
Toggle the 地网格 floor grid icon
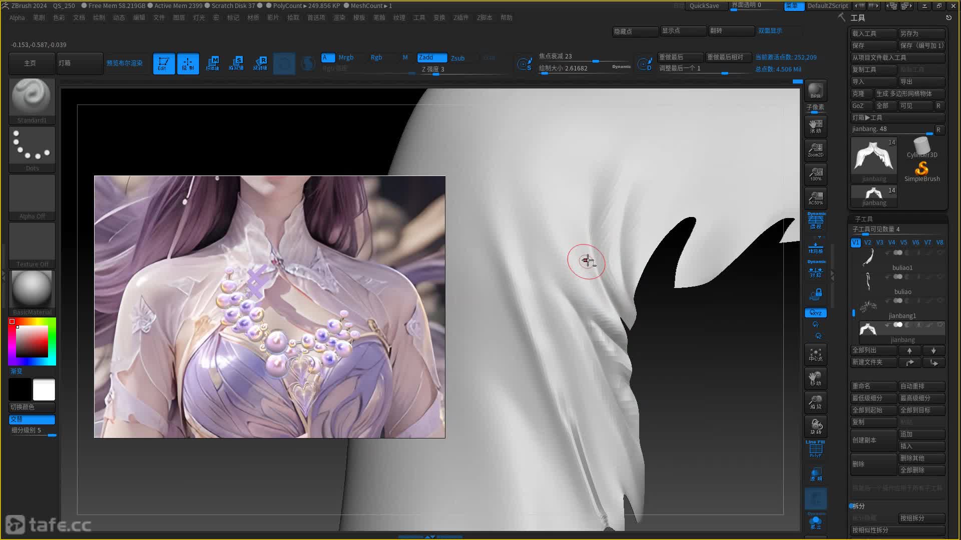pyautogui.click(x=816, y=247)
